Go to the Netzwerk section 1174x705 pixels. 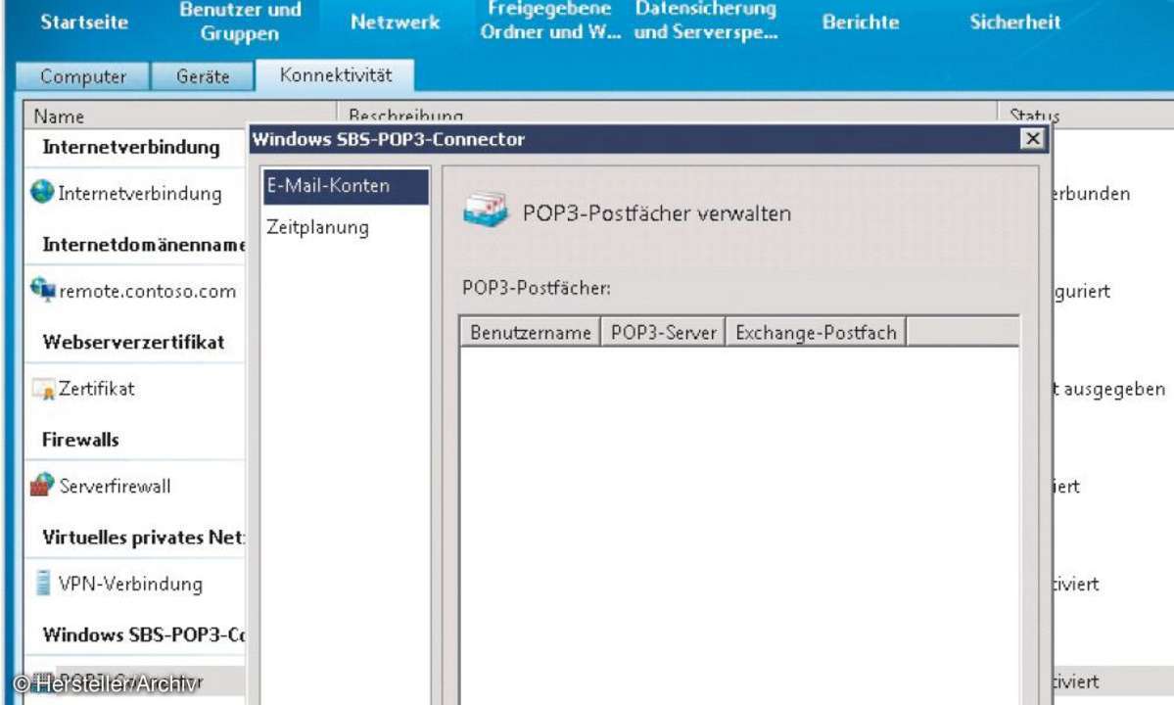click(395, 22)
